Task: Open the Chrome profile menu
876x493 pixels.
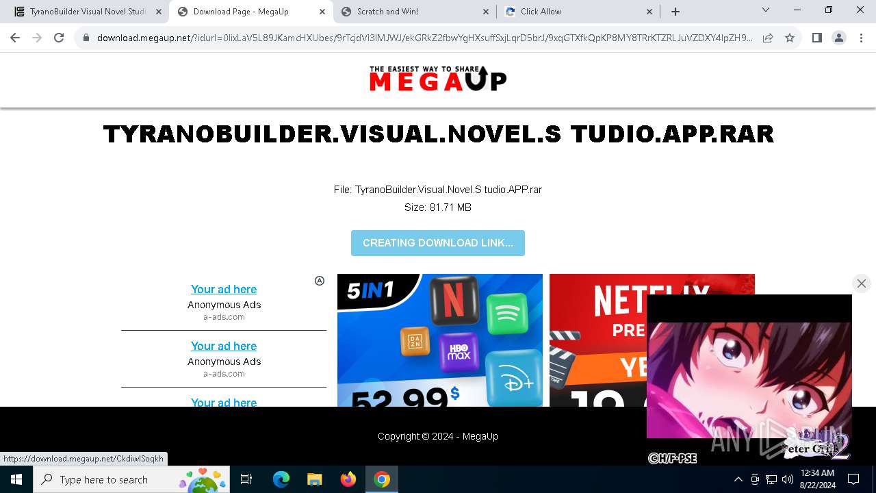Action: pos(839,38)
